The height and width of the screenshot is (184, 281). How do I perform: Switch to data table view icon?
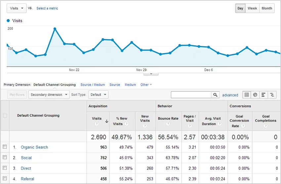click(247, 95)
